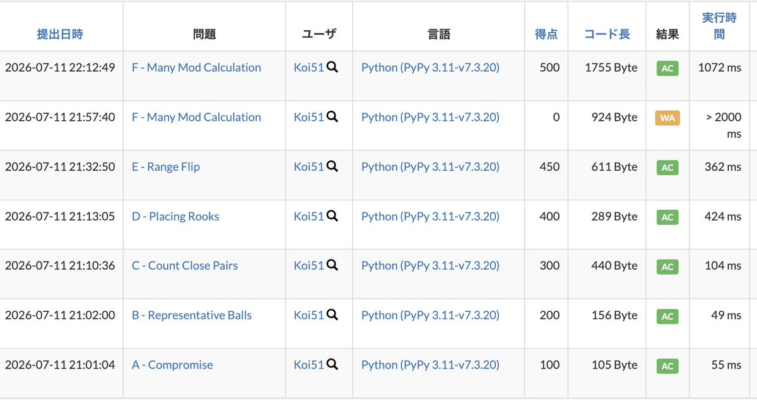Click Python (PyPy) language link in Range Flip row
The image size is (757, 400).
pos(430,167)
